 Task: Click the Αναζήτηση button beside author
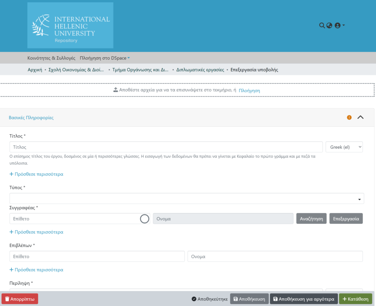point(311,219)
